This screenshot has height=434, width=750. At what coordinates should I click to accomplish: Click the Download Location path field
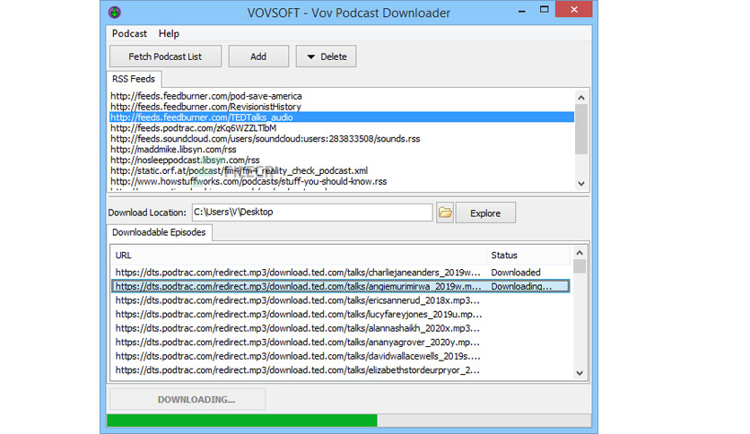(x=312, y=213)
